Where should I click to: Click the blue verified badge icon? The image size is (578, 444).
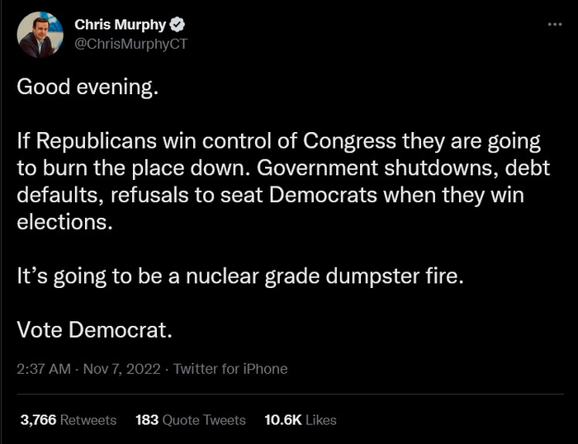point(176,26)
